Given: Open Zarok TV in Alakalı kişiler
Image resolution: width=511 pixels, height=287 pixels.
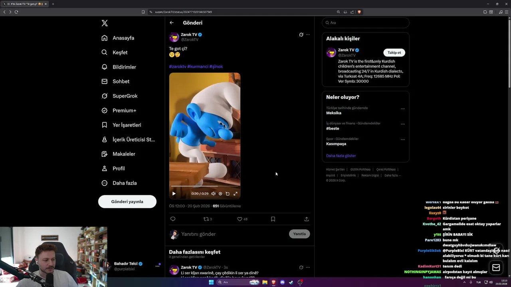Looking at the screenshot, I should point(346,50).
